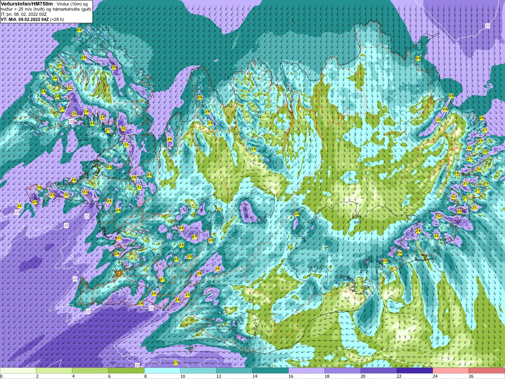Click the 'Vindur (10m) og' title text

point(73,4)
